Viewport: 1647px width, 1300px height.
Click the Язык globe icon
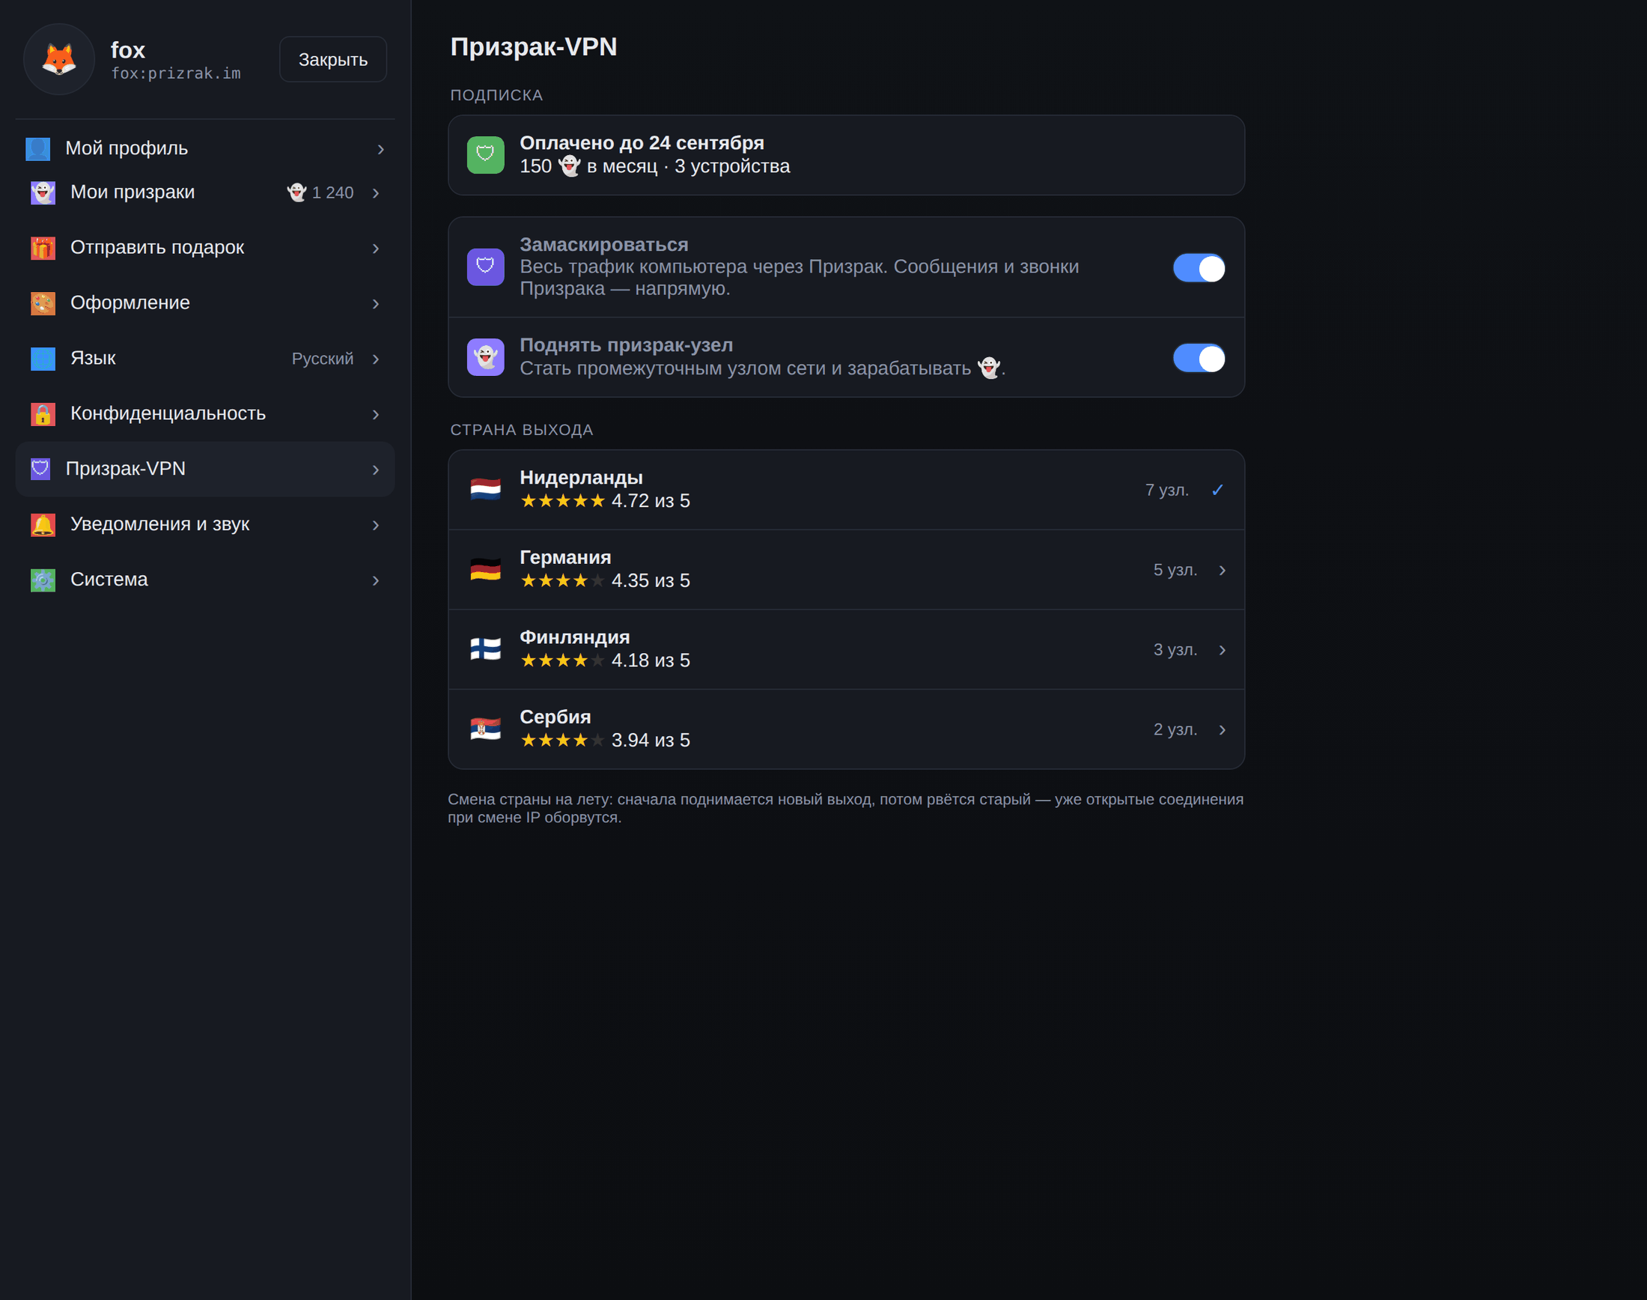click(43, 359)
